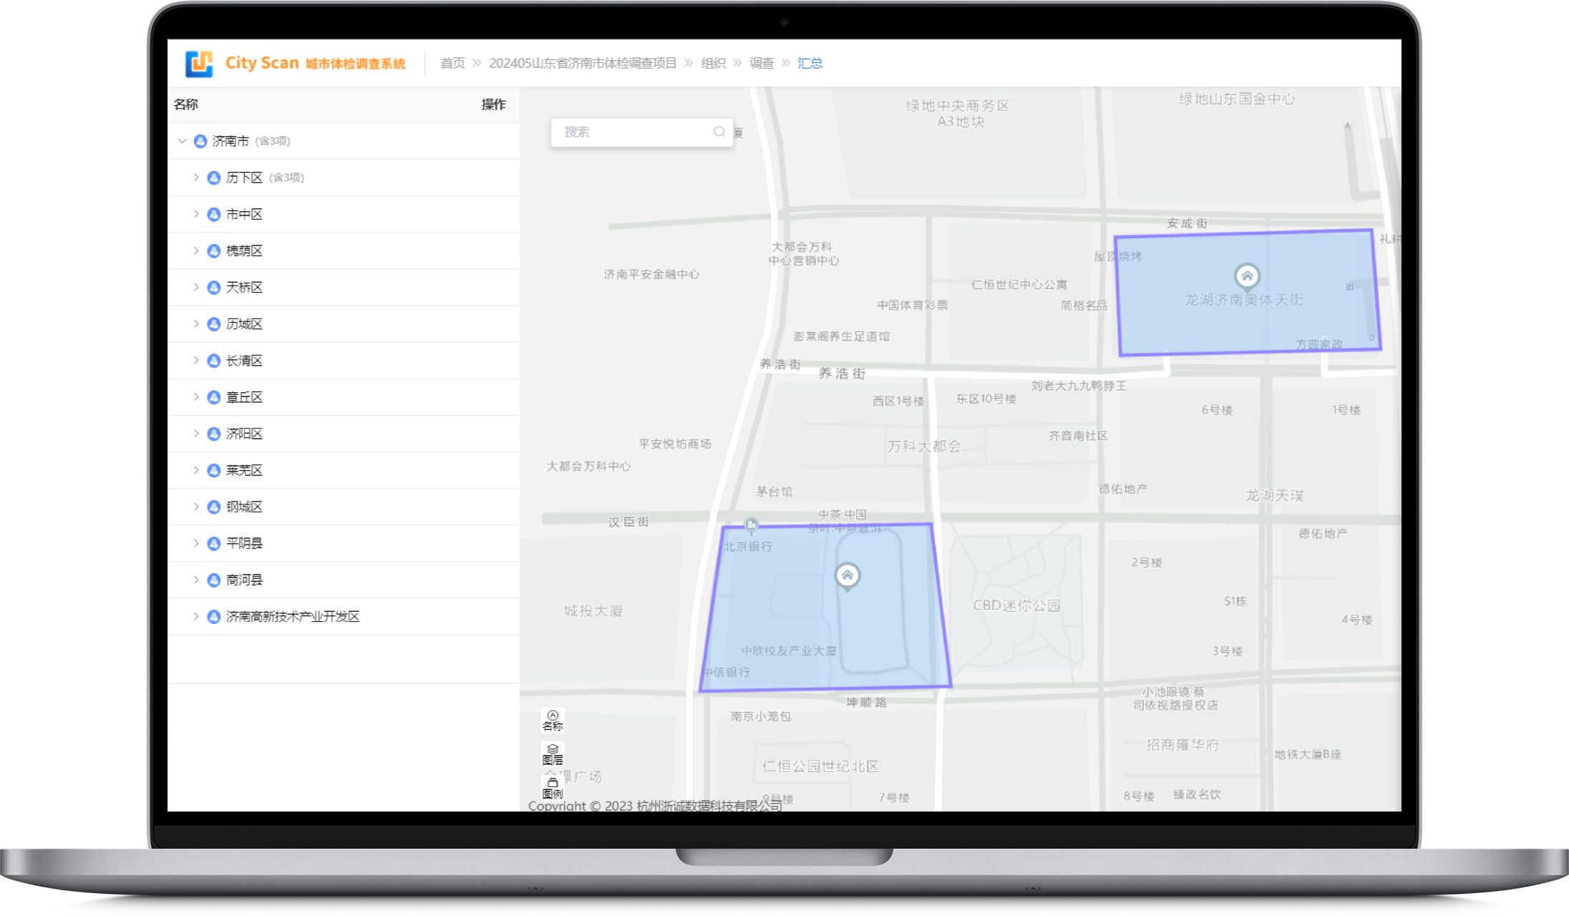This screenshot has height=916, width=1569.
Task: Click the small building marker near 北京银行
Action: pyautogui.click(x=751, y=525)
